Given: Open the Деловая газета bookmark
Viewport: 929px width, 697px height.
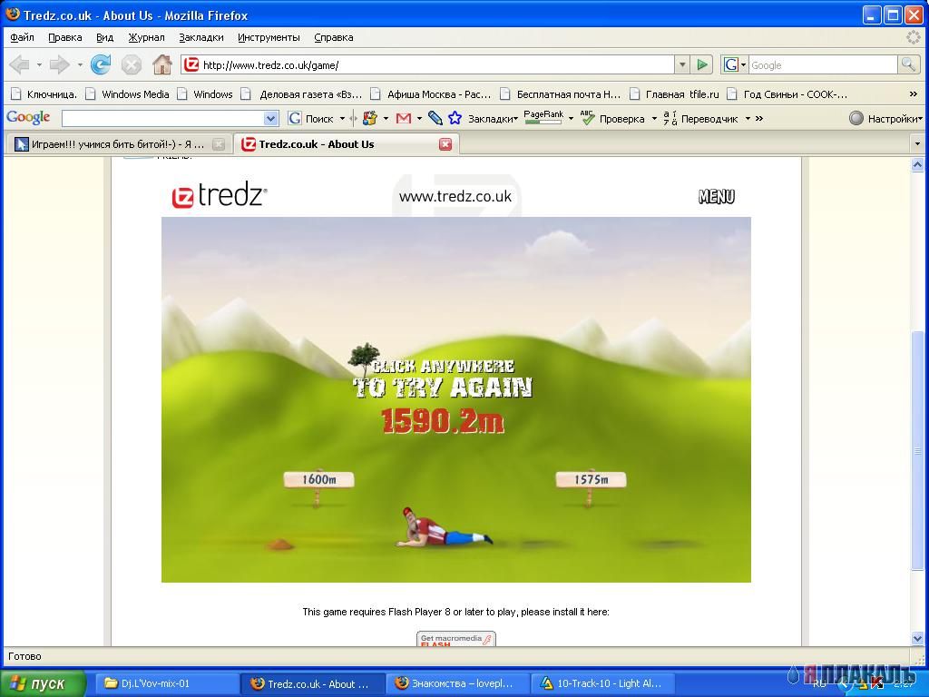Looking at the screenshot, I should [x=302, y=94].
